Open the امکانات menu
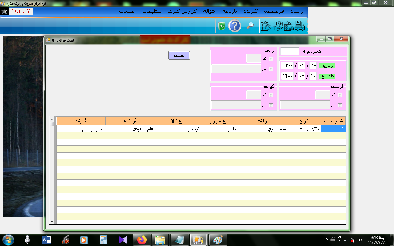 click(127, 11)
